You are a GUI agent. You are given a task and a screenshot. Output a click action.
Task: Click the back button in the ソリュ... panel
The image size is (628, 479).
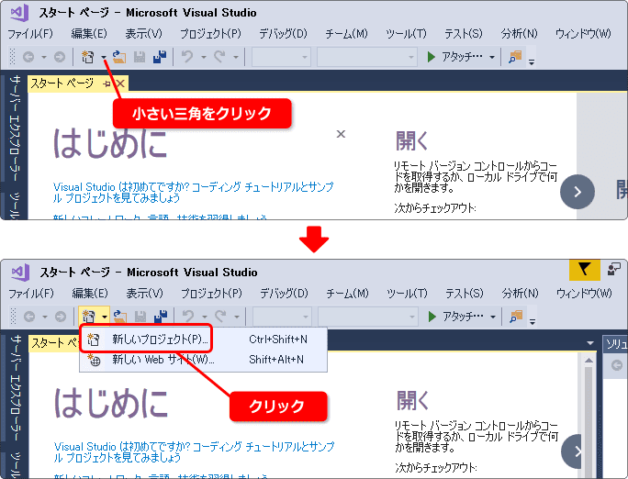tap(617, 365)
